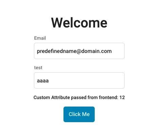Click the word frontend in attribute line
The height and width of the screenshot is (132, 166).
click(x=109, y=97)
